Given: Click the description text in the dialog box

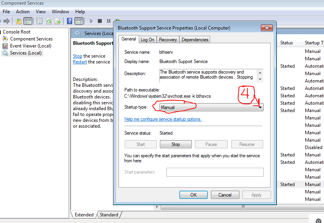Looking at the screenshot, I should coord(206,75).
